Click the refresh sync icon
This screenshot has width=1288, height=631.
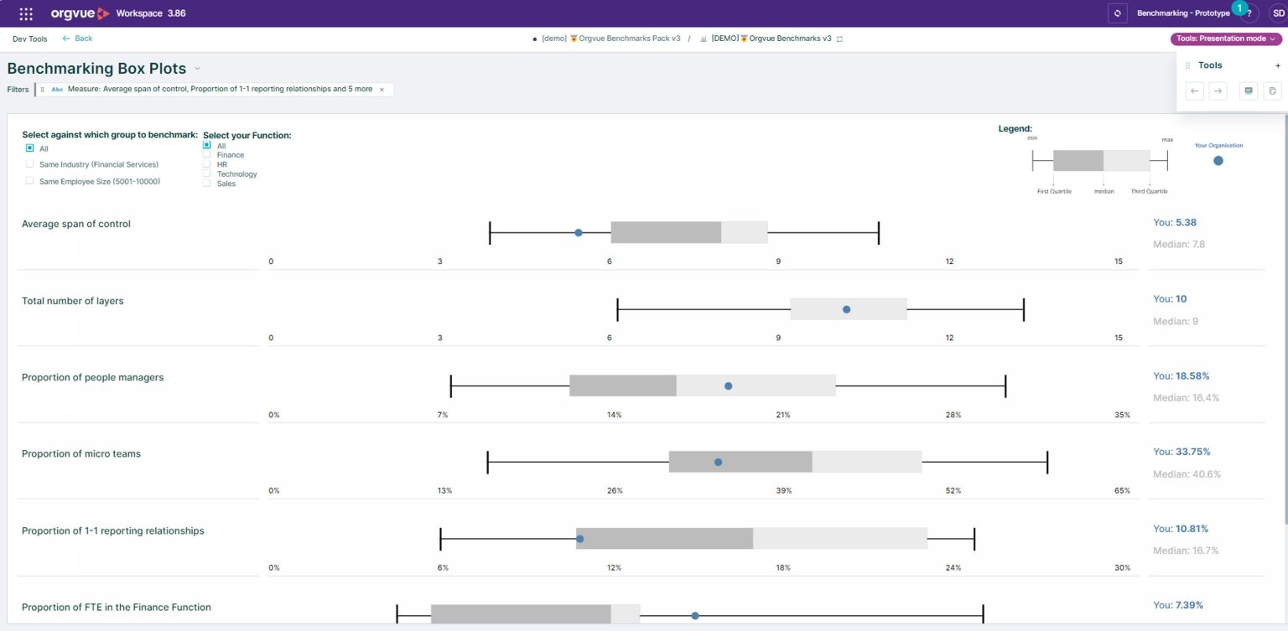point(1117,13)
